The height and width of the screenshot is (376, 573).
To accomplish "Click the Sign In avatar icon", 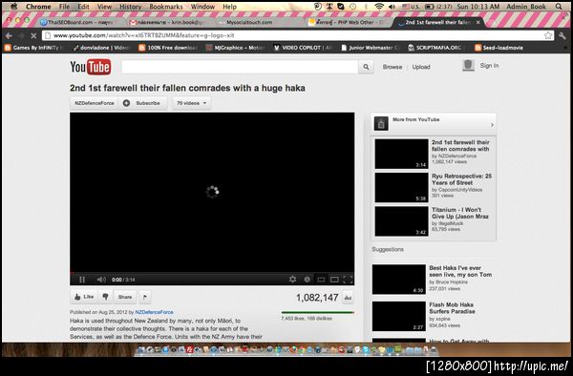I will 468,65.
